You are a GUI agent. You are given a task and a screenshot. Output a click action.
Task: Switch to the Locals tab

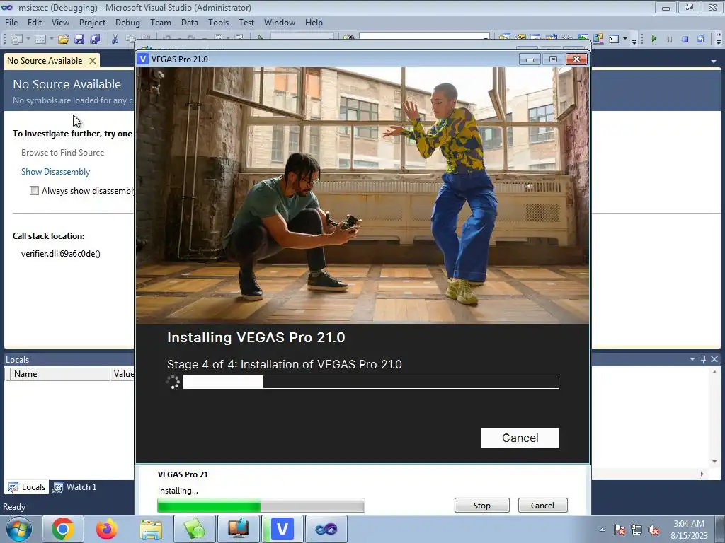pos(28,487)
